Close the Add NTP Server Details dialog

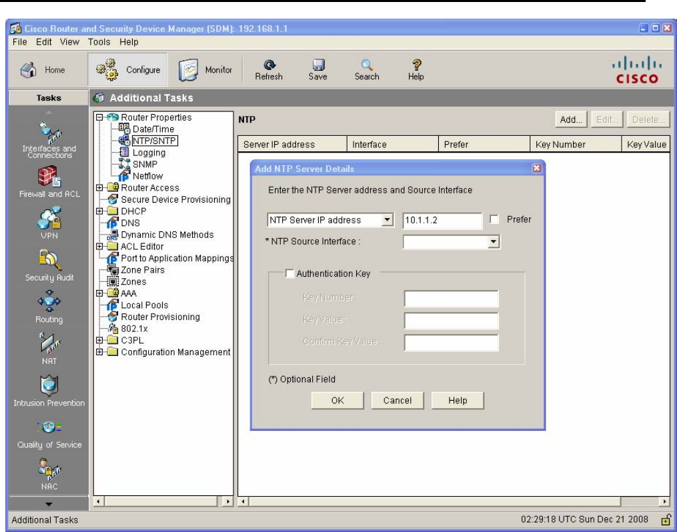(537, 168)
